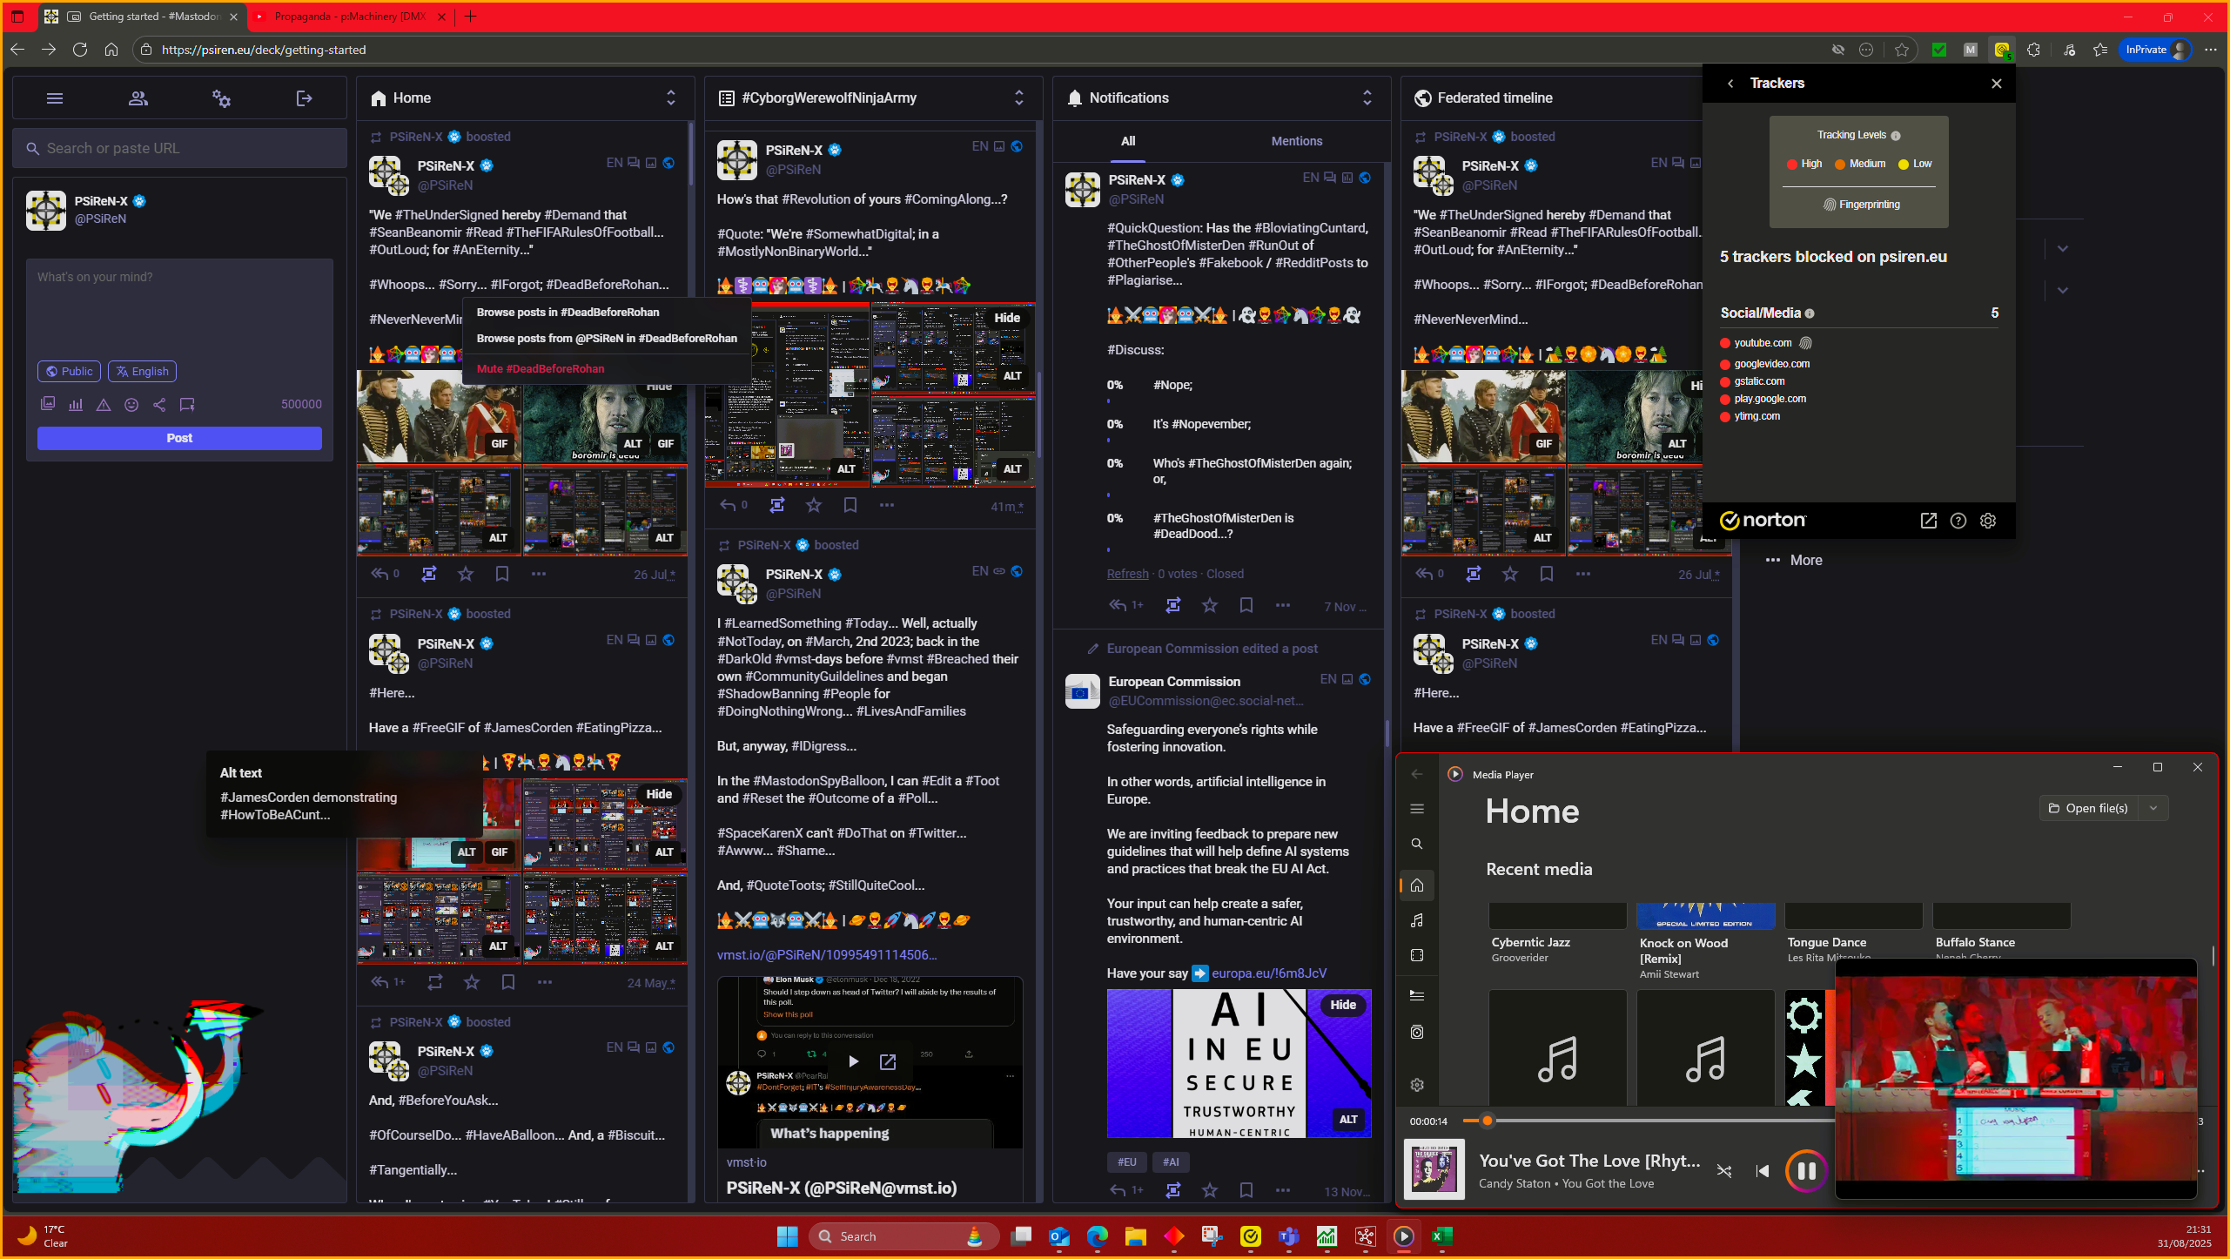Viewport: 2230px width, 1259px height.
Task: Open the deck settings gears icon
Action: point(221,98)
